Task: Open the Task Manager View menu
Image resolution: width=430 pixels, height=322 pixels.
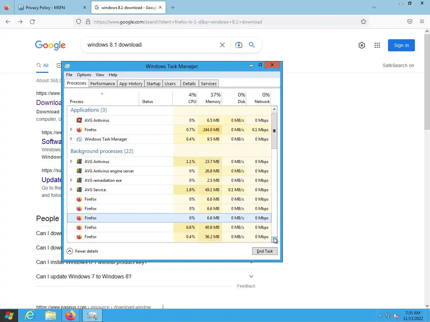Action: tap(100, 75)
